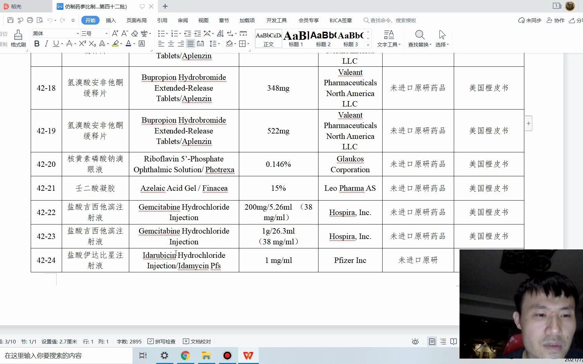
Task: Apply subscript formatting
Action: click(92, 43)
